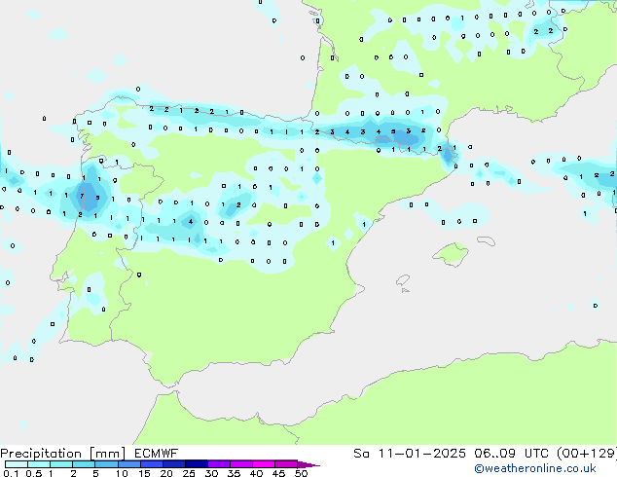Choose the 40–45 mm magenta legend swatch

point(264,464)
